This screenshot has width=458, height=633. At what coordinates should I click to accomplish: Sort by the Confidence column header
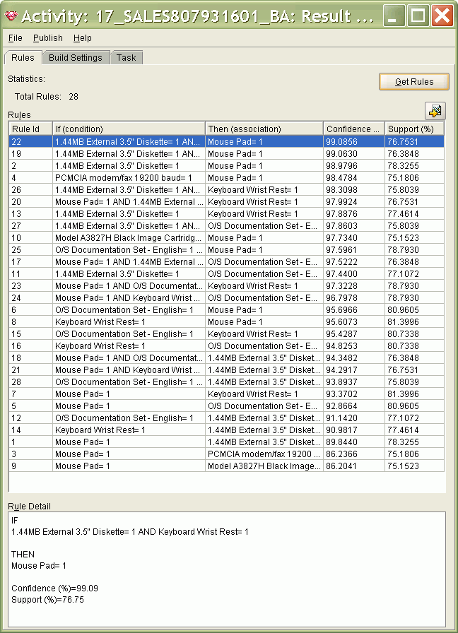pos(354,129)
